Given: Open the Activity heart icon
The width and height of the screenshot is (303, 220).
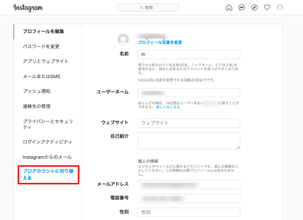Looking at the screenshot, I should [x=267, y=8].
